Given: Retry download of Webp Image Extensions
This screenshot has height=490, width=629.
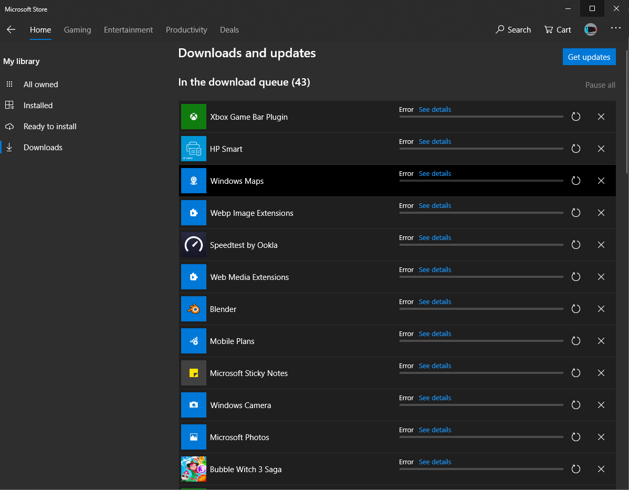Looking at the screenshot, I should 575,213.
